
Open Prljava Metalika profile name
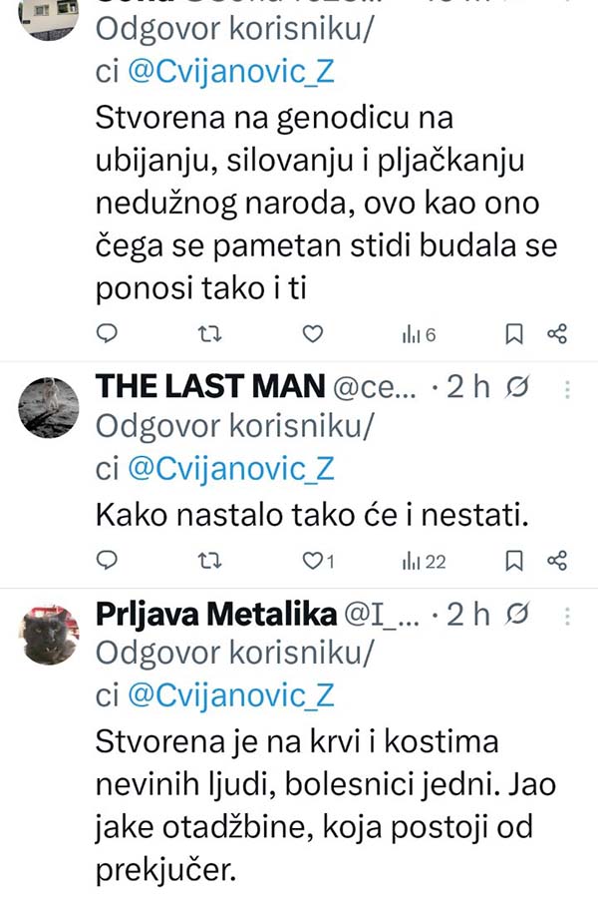click(215, 615)
